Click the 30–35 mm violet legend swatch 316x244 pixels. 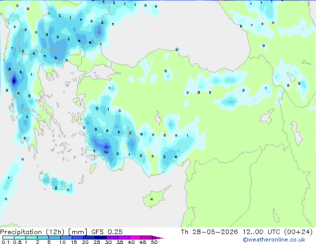tap(112, 238)
